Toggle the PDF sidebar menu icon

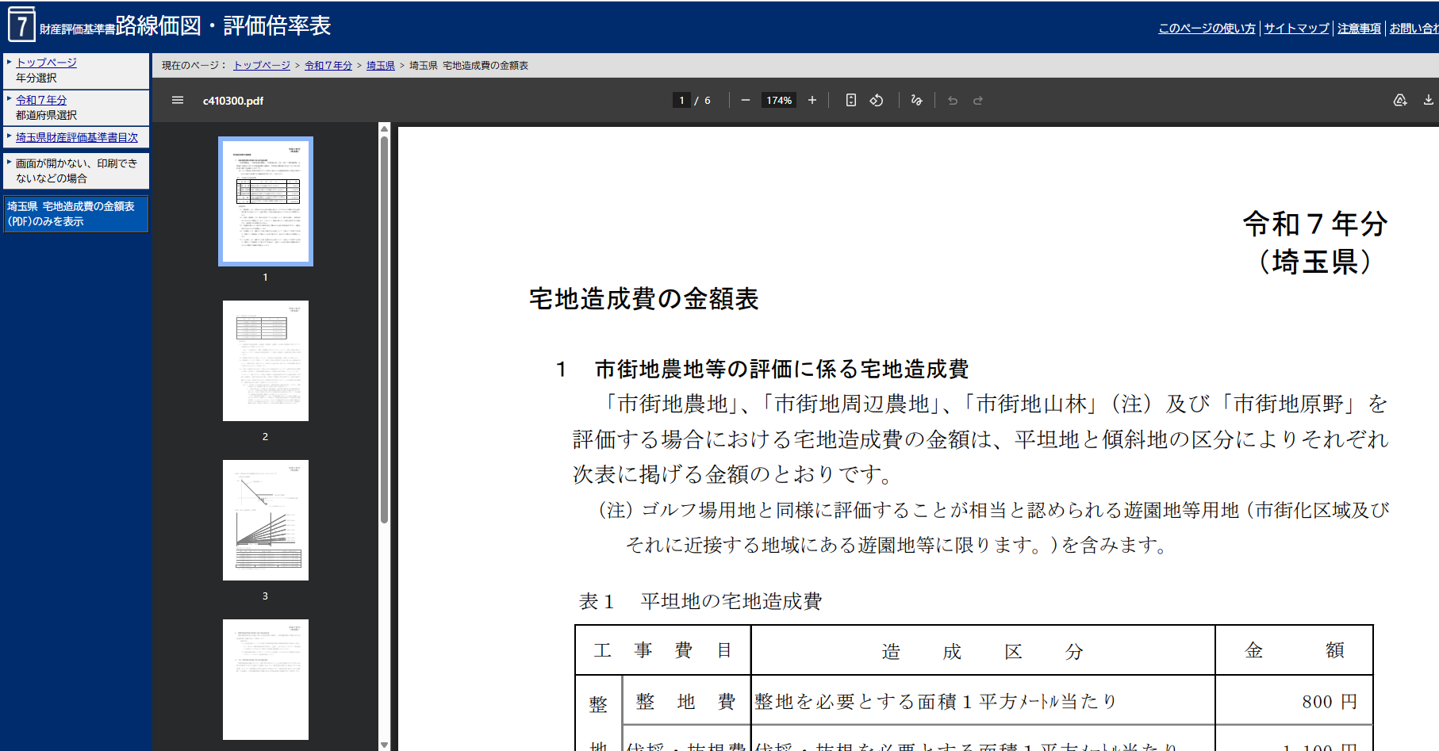click(178, 101)
